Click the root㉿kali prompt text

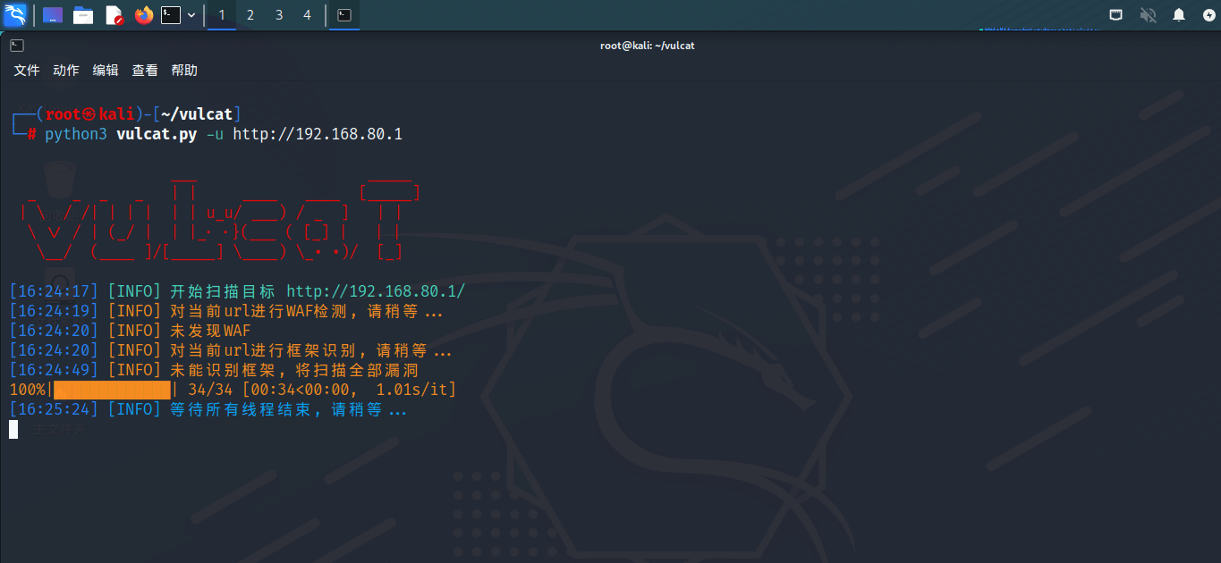(x=89, y=114)
